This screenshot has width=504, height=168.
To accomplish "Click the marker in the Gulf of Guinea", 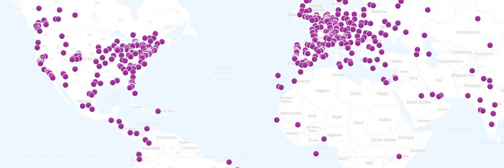I will [316, 154].
